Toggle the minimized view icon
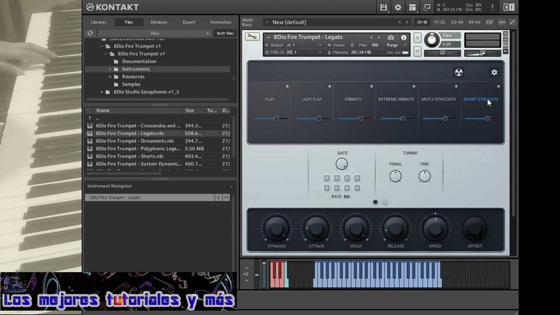This screenshot has width=560, height=315. tap(427, 7)
